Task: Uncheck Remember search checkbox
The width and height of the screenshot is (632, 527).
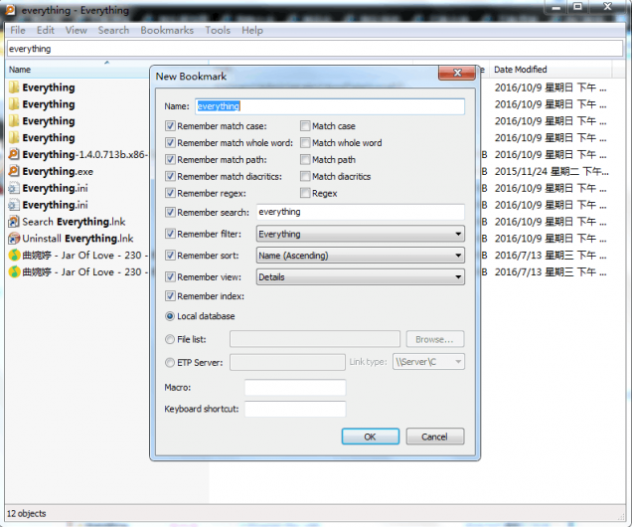Action: [170, 212]
